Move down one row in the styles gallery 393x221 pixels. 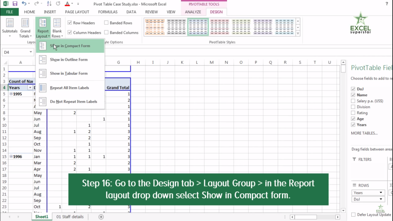[298, 27]
